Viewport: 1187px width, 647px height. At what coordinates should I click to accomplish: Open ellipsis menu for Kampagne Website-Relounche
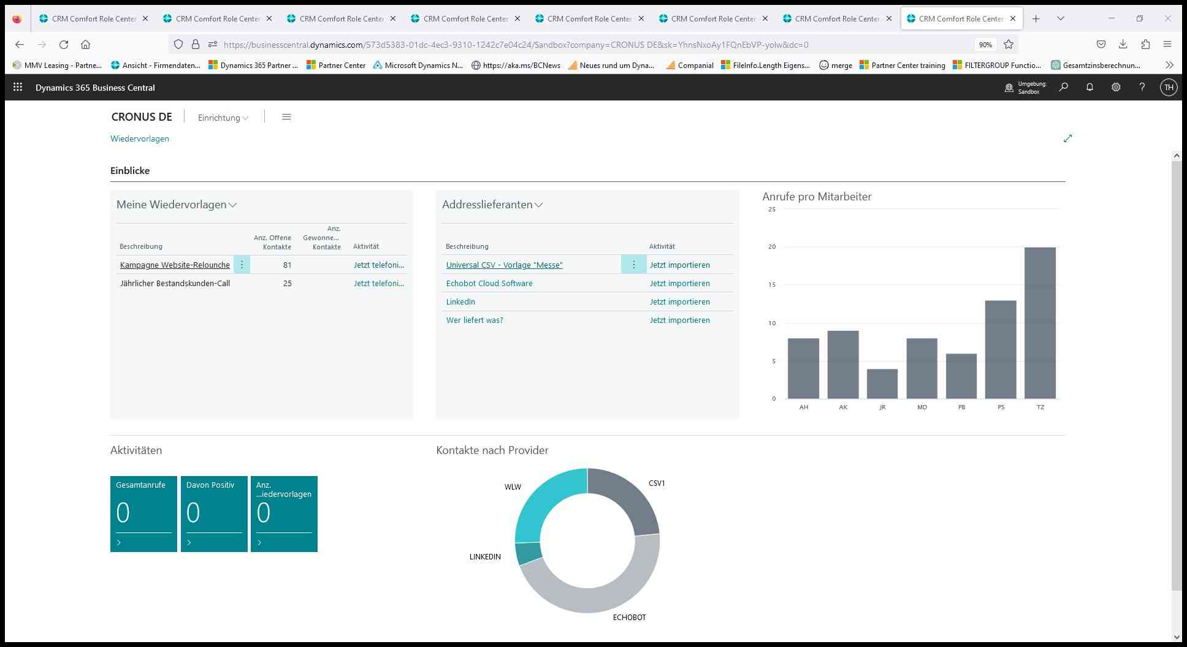coord(242,264)
